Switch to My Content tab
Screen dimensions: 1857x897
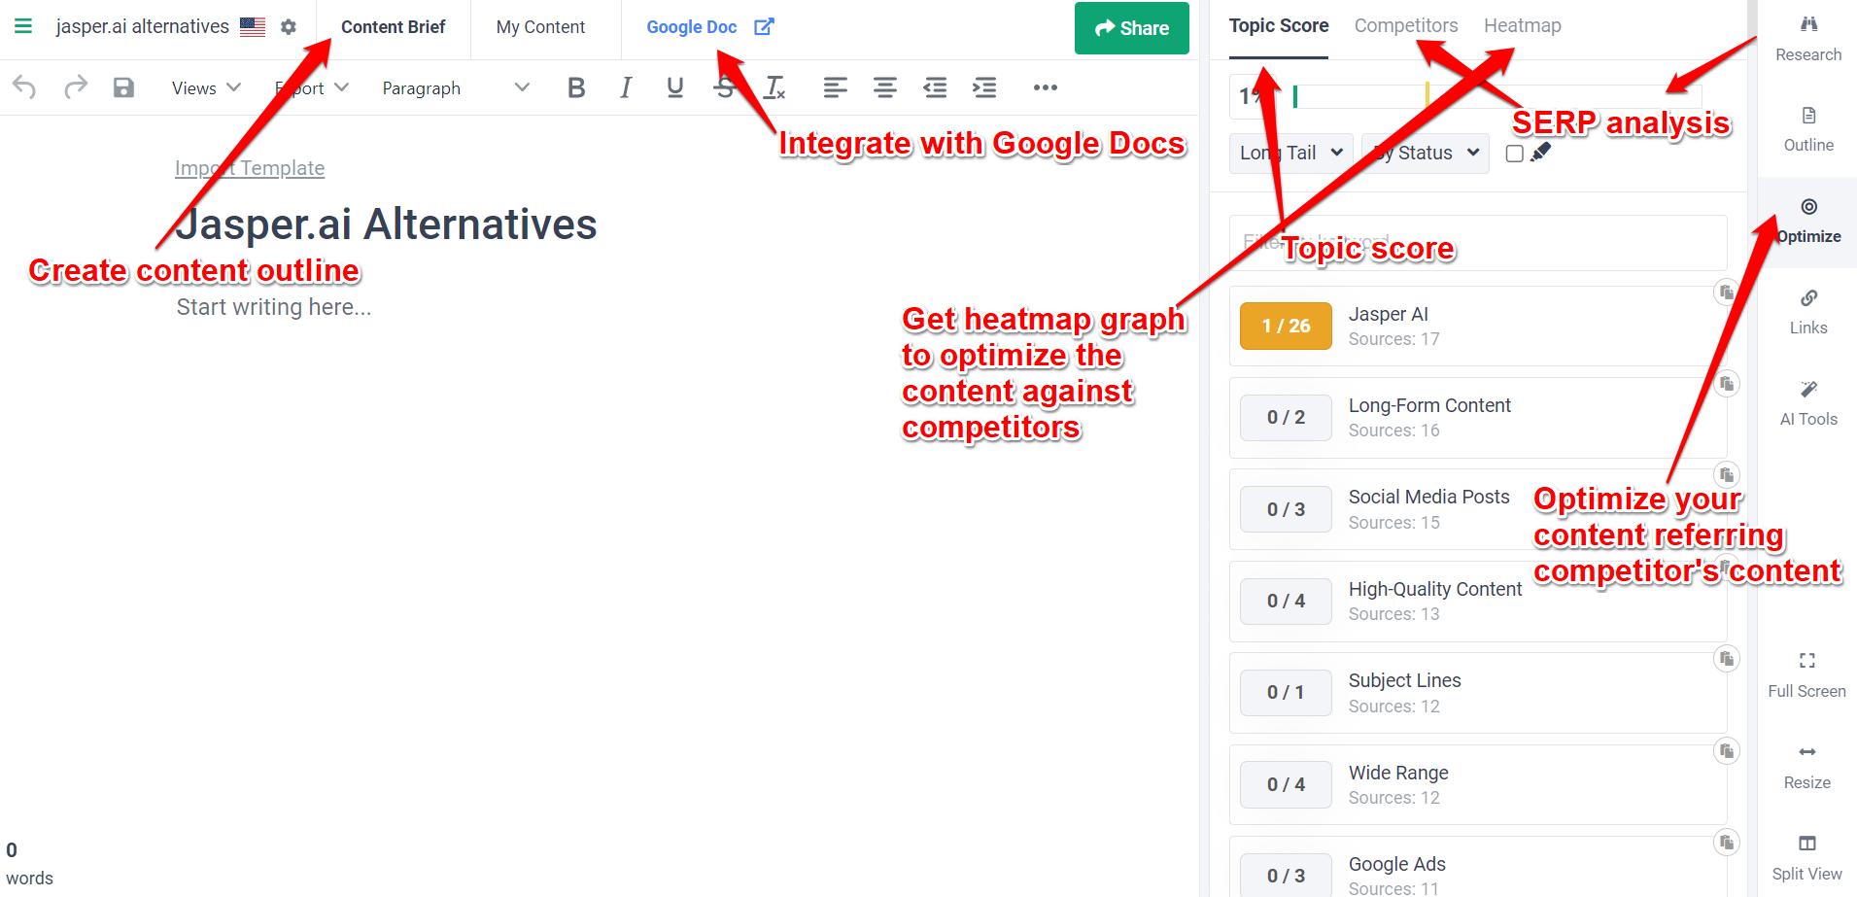point(540,27)
